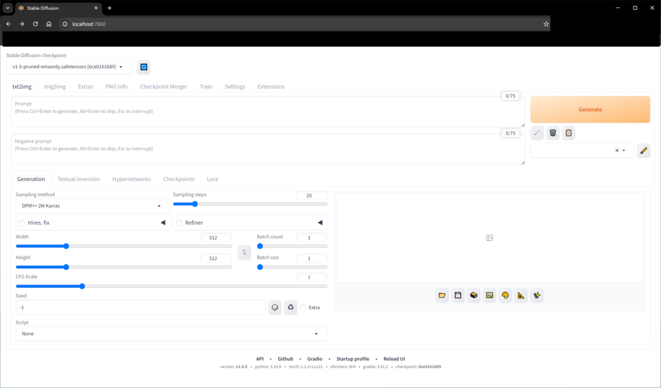661x388 pixels.
Task: Click the trash icon to clear prompt
Action: [x=553, y=133]
